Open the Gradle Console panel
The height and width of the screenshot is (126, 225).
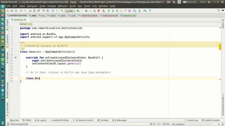point(211,120)
